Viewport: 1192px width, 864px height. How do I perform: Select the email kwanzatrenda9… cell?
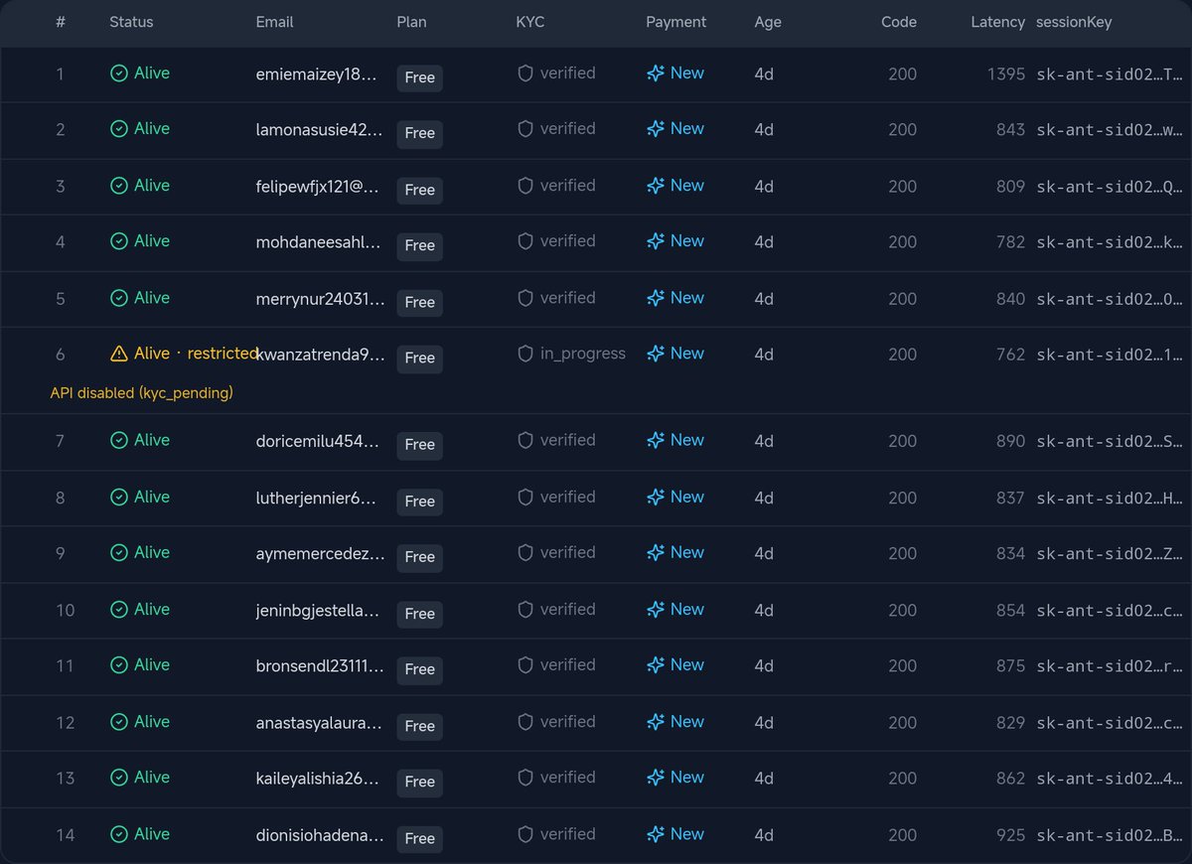pyautogui.click(x=321, y=354)
